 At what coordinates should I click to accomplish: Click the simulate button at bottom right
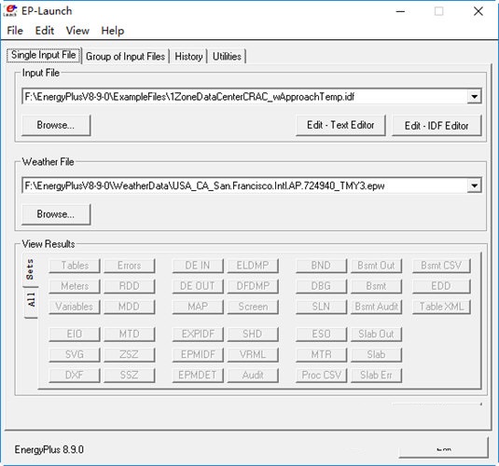(x=443, y=448)
